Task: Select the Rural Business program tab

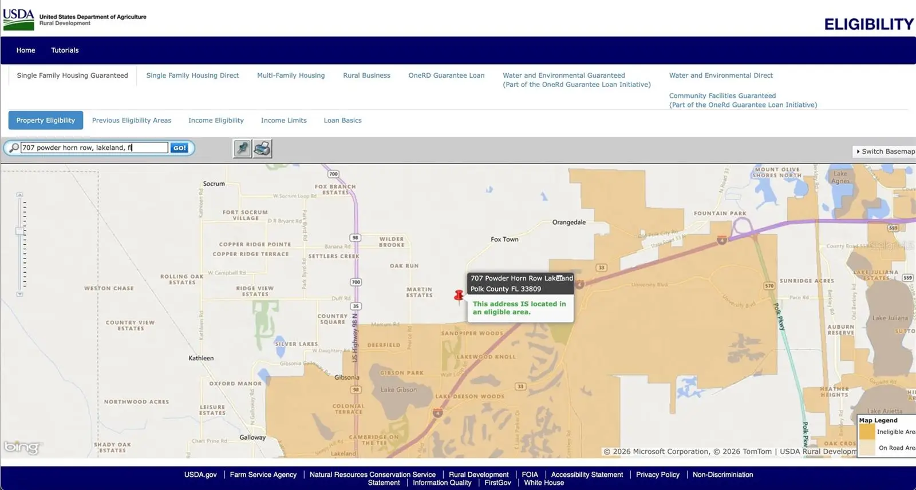Action: tap(366, 75)
